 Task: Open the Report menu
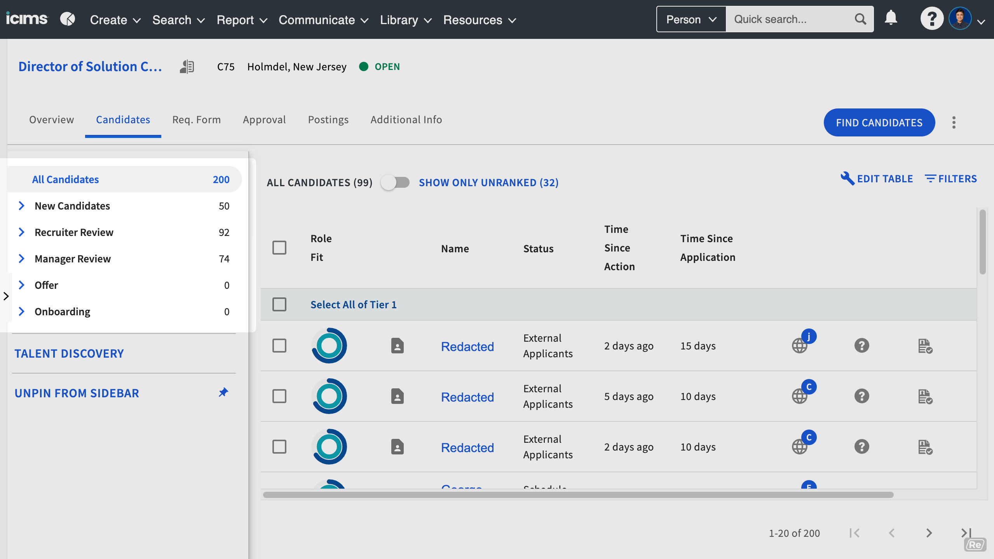coord(242,20)
